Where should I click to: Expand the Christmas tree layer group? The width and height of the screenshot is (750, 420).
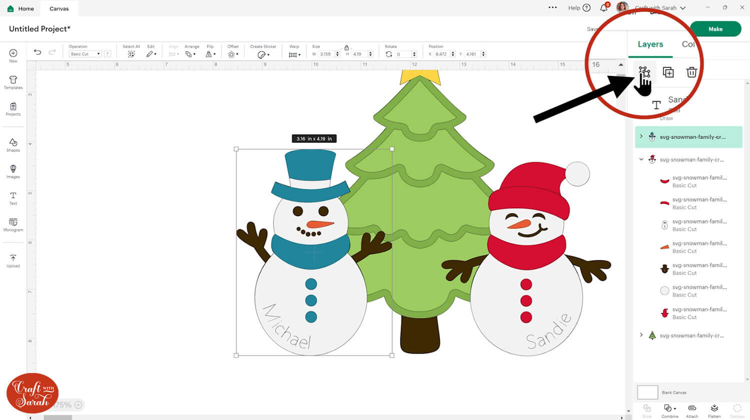tap(641, 335)
